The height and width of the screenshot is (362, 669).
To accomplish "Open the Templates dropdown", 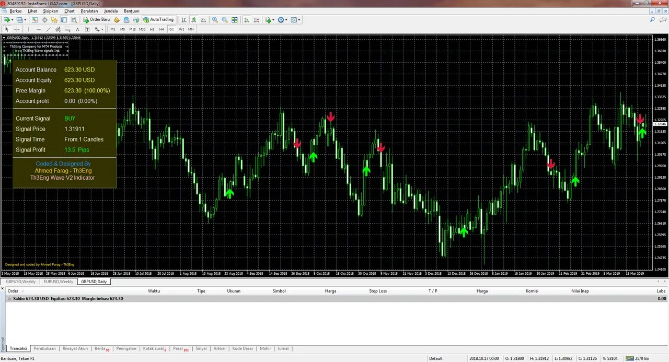I will click(x=295, y=20).
